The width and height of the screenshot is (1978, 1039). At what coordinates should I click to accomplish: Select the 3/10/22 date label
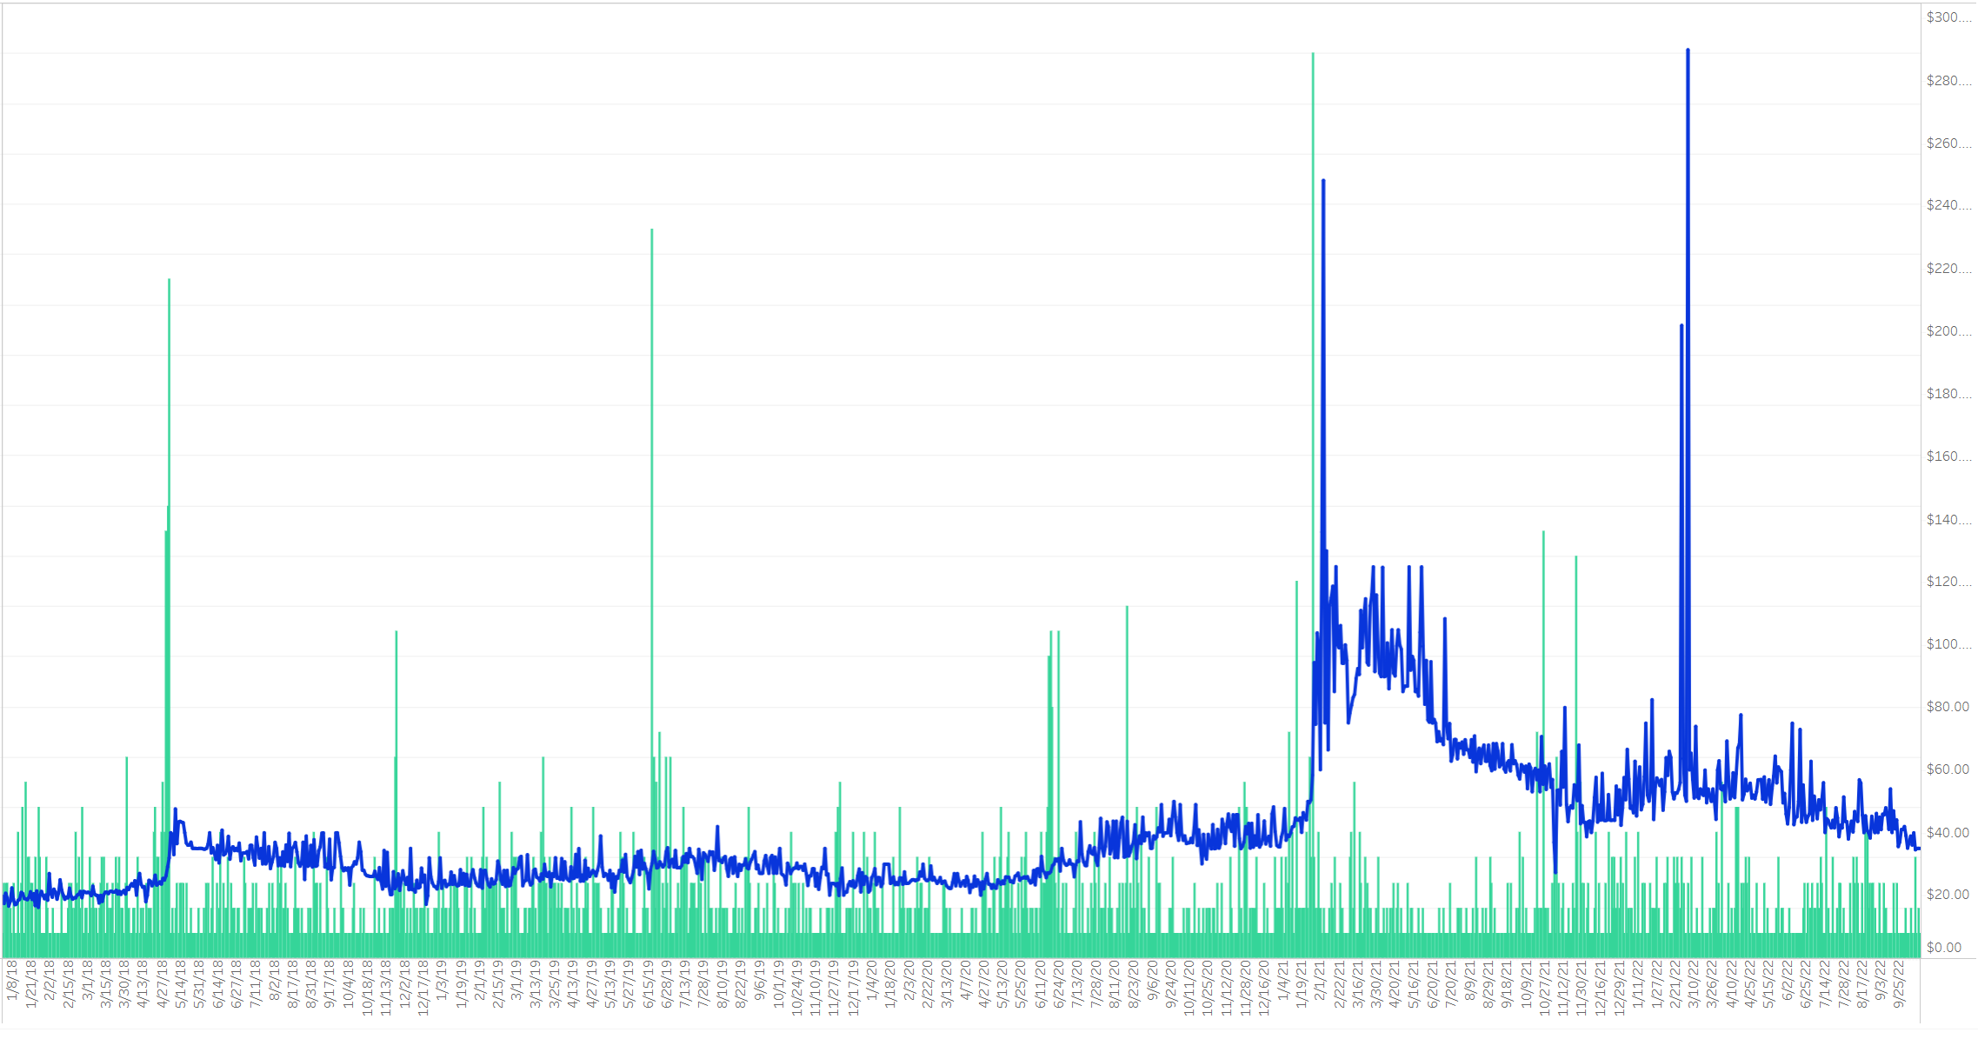point(1695,983)
